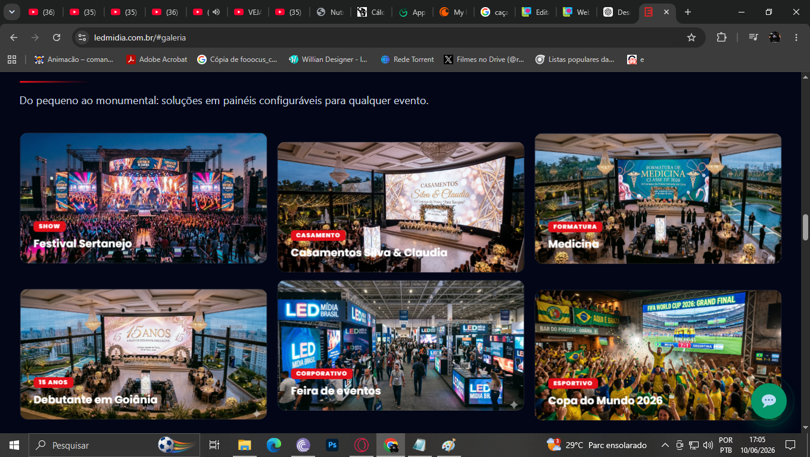Switch to the My tab

(453, 12)
